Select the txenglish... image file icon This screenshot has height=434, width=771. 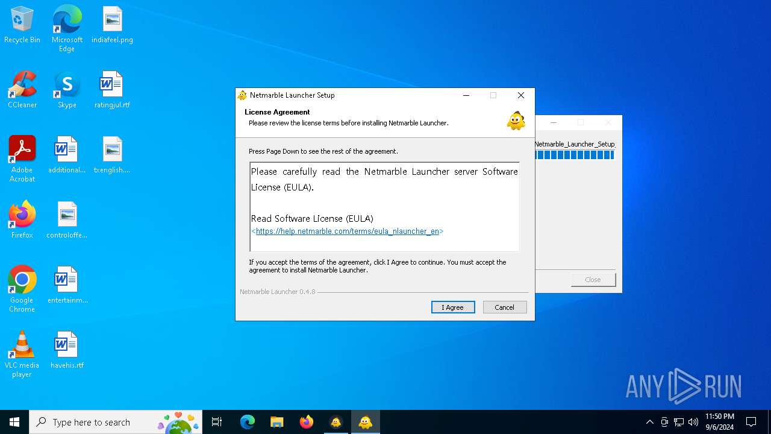click(x=112, y=156)
